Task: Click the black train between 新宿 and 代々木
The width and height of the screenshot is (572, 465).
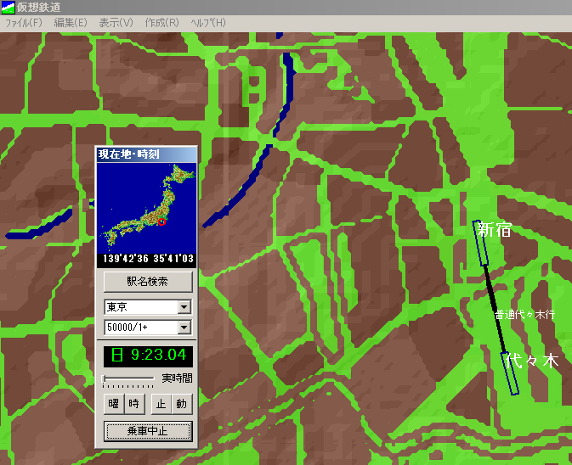Action: point(496,309)
